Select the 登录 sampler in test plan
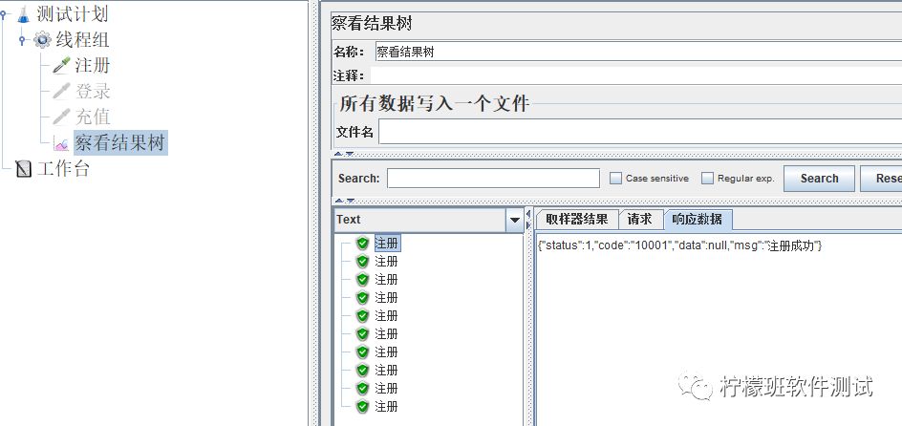 (x=92, y=91)
